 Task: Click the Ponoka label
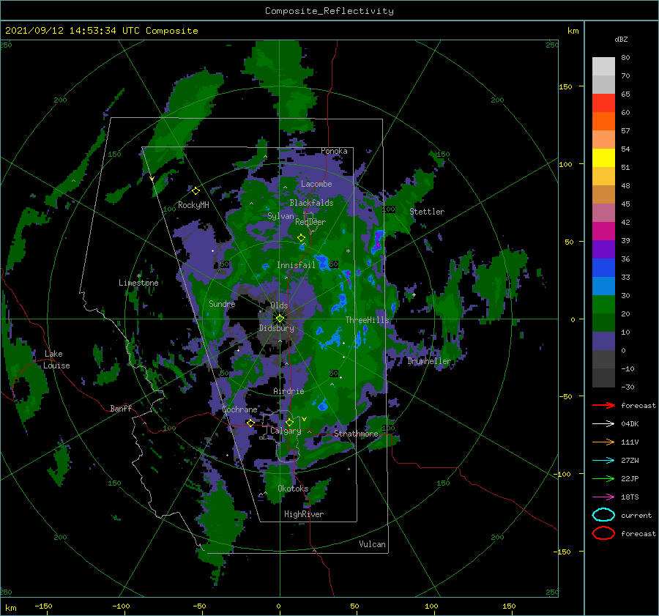(x=334, y=151)
